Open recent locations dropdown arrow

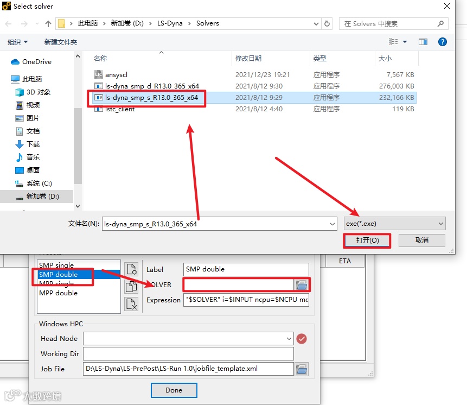click(37, 23)
